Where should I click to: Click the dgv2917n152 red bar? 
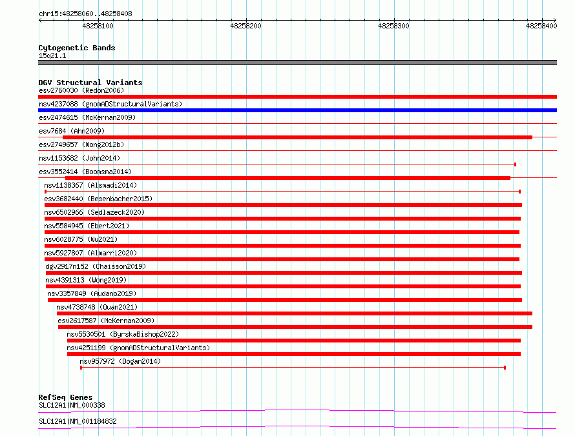(x=284, y=273)
